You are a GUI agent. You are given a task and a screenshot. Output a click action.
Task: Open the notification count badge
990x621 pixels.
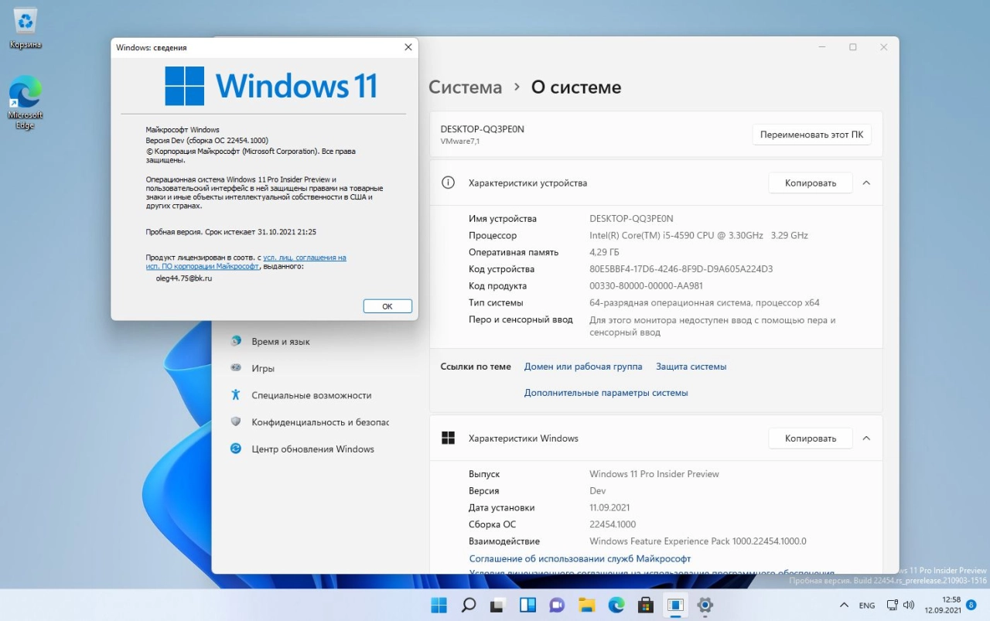971,605
